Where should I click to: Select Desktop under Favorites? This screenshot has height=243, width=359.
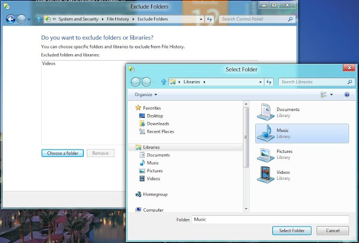coord(151,116)
